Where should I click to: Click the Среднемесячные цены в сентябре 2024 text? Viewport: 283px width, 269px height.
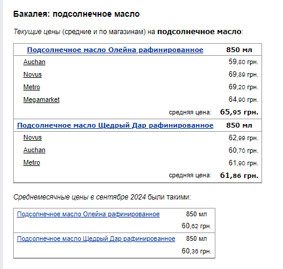tap(80, 197)
